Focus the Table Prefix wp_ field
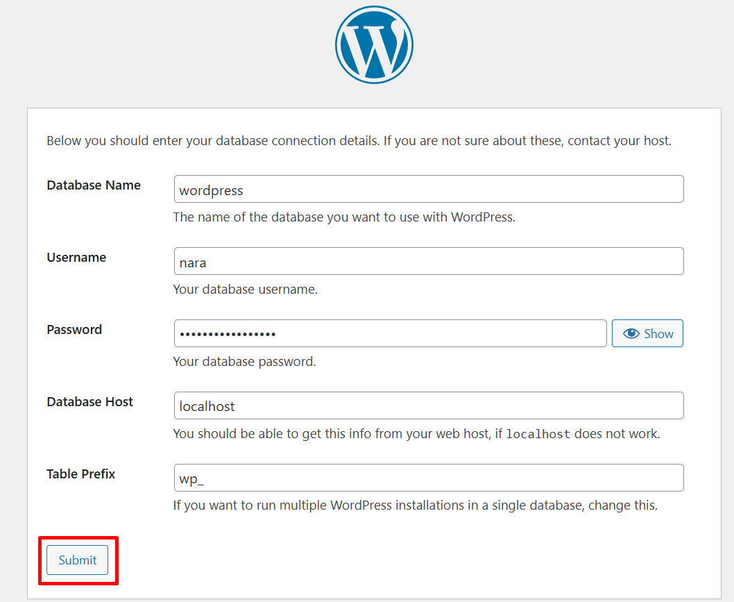This screenshot has width=734, height=602. pyautogui.click(x=429, y=478)
